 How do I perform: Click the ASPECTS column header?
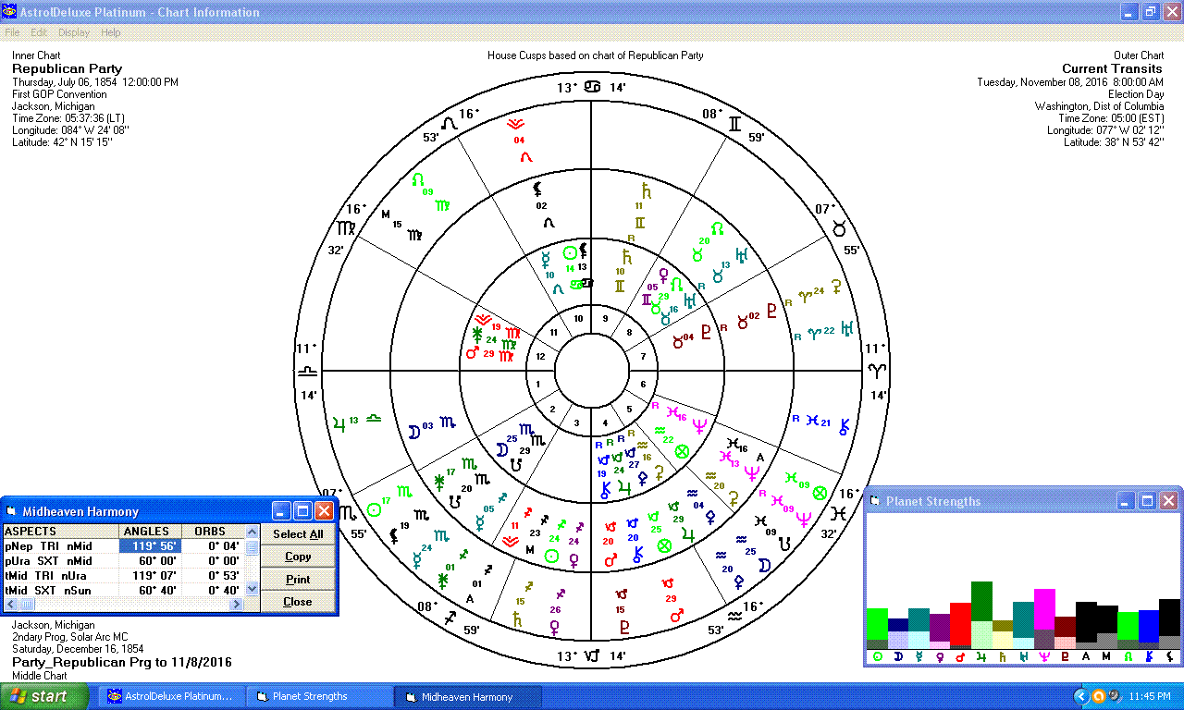(61, 532)
